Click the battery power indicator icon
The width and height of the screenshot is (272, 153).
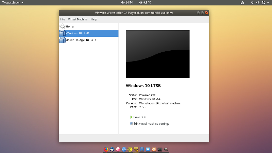[263, 3]
